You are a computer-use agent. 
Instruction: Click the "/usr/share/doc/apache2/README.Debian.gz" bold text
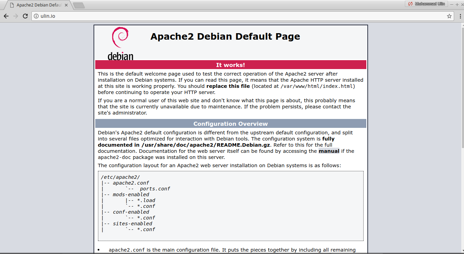[206, 145]
